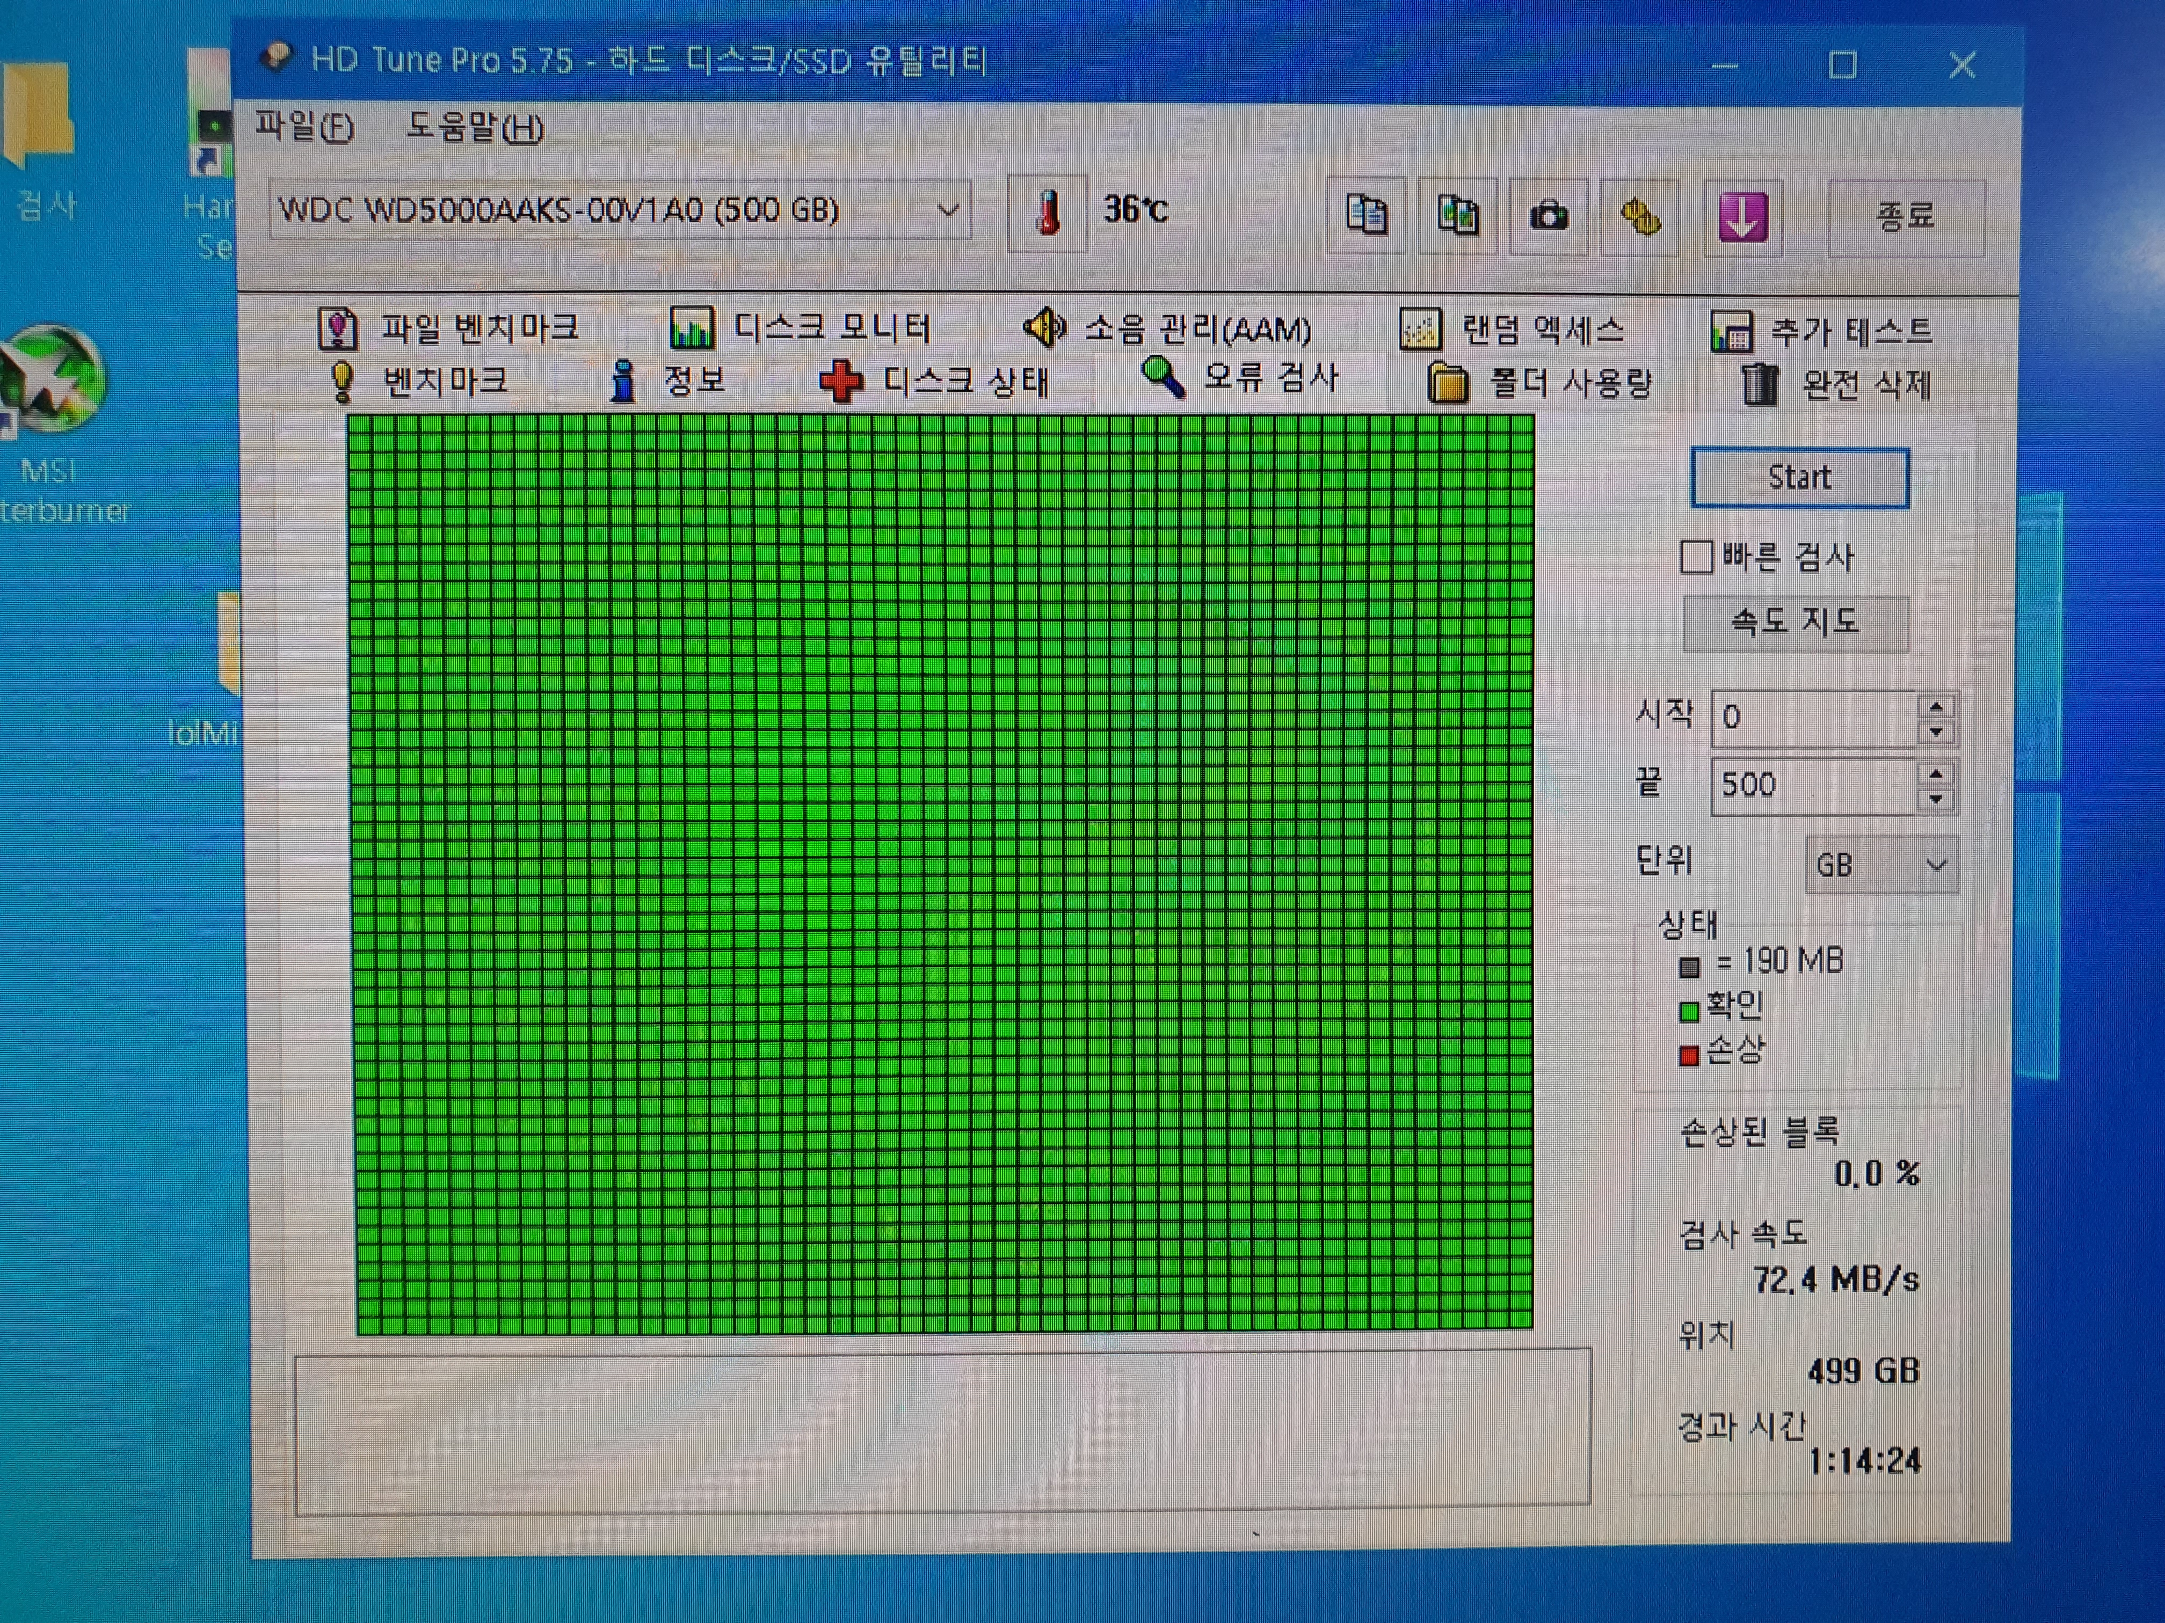2165x1623 pixels.
Task: Click the 499 GB position value
Action: tap(1864, 1371)
